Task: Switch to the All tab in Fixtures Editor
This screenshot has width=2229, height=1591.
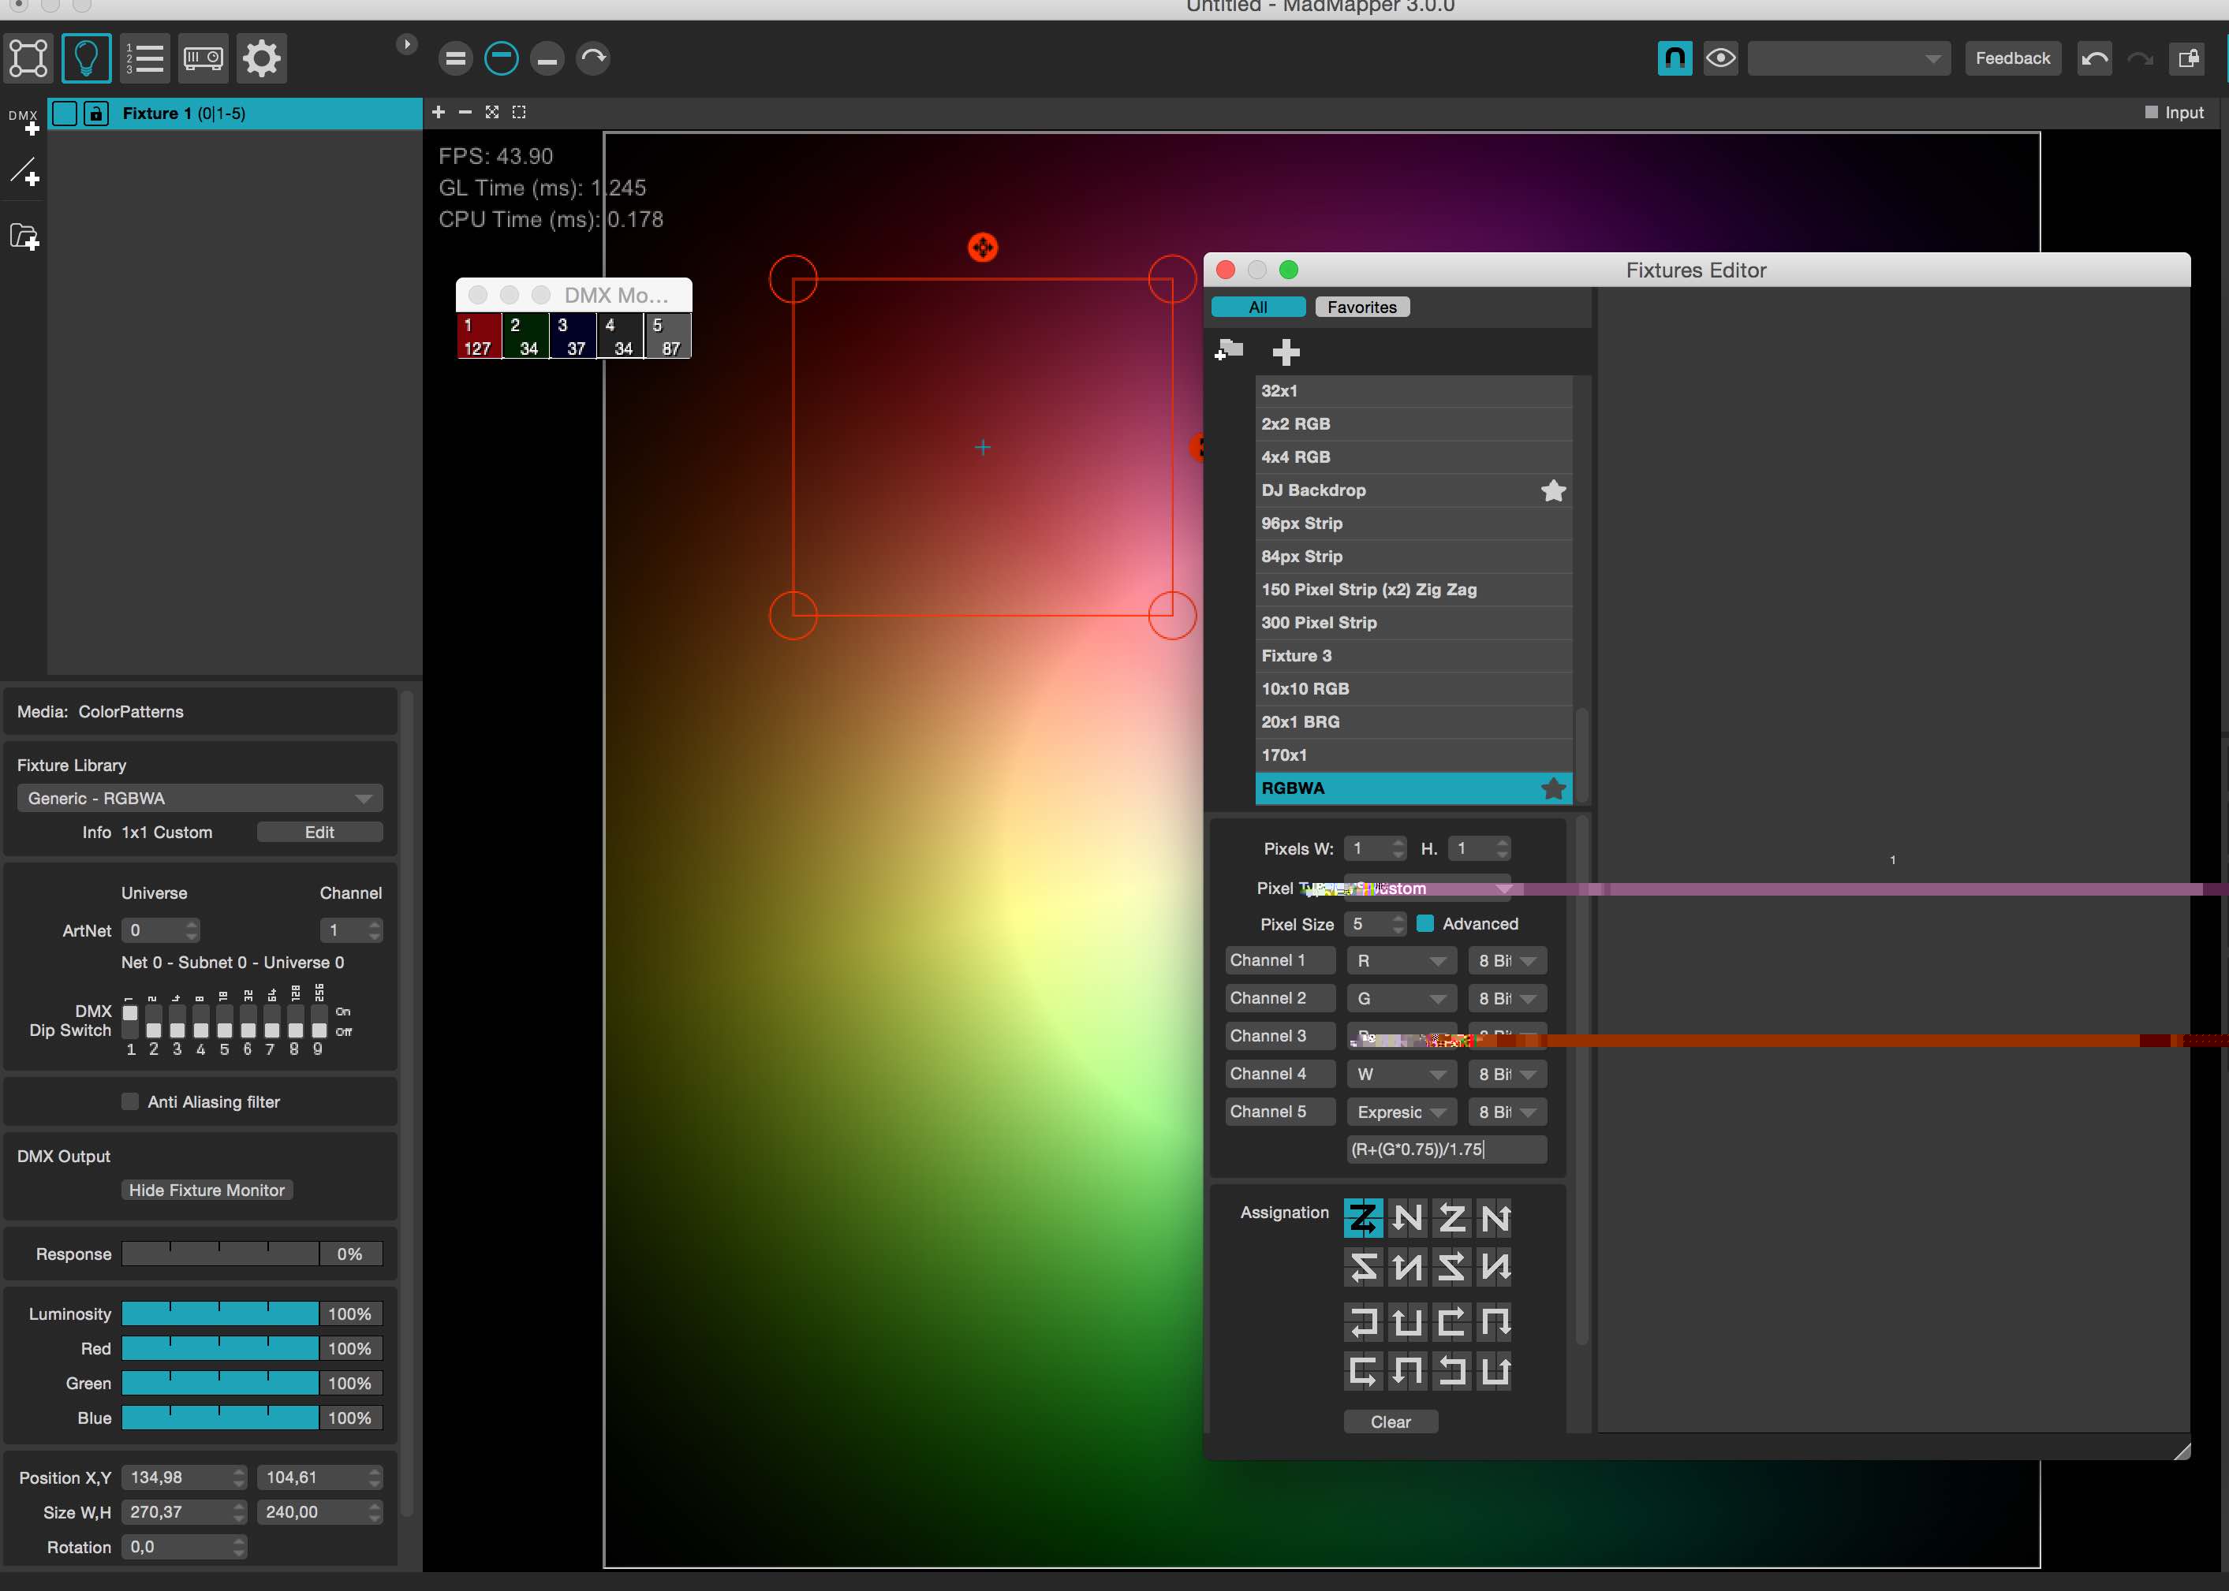Action: click(1259, 307)
